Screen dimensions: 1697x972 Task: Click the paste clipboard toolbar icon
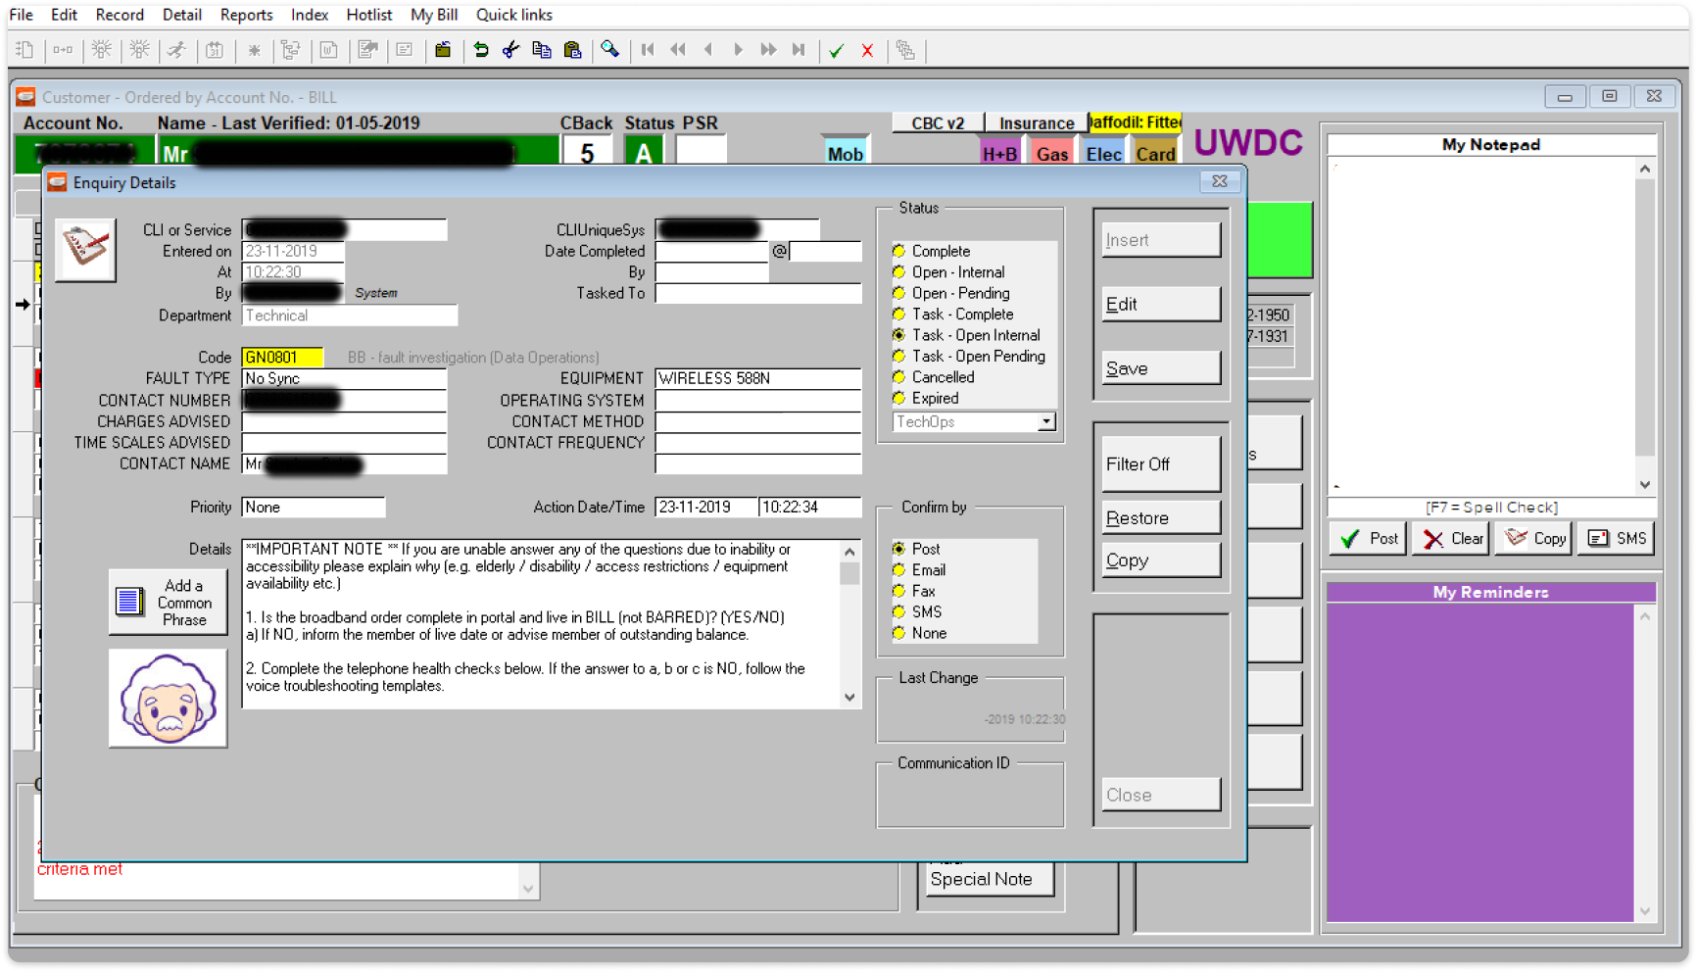click(x=573, y=50)
